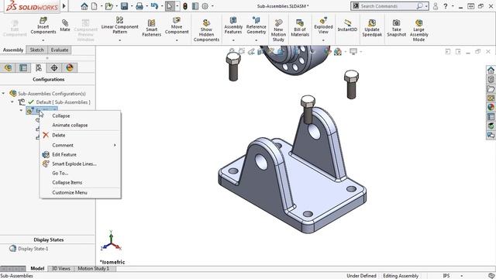Expand the SolidWorks main menu arrow
Screen dimensions: 496x279
(64, 6)
